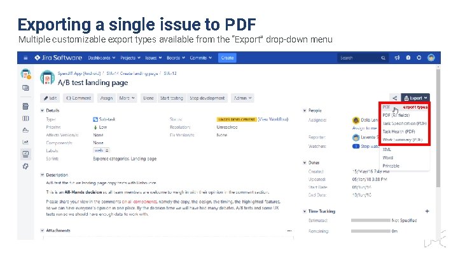
Task: Click the reporter Levente avatar
Action: (x=356, y=137)
